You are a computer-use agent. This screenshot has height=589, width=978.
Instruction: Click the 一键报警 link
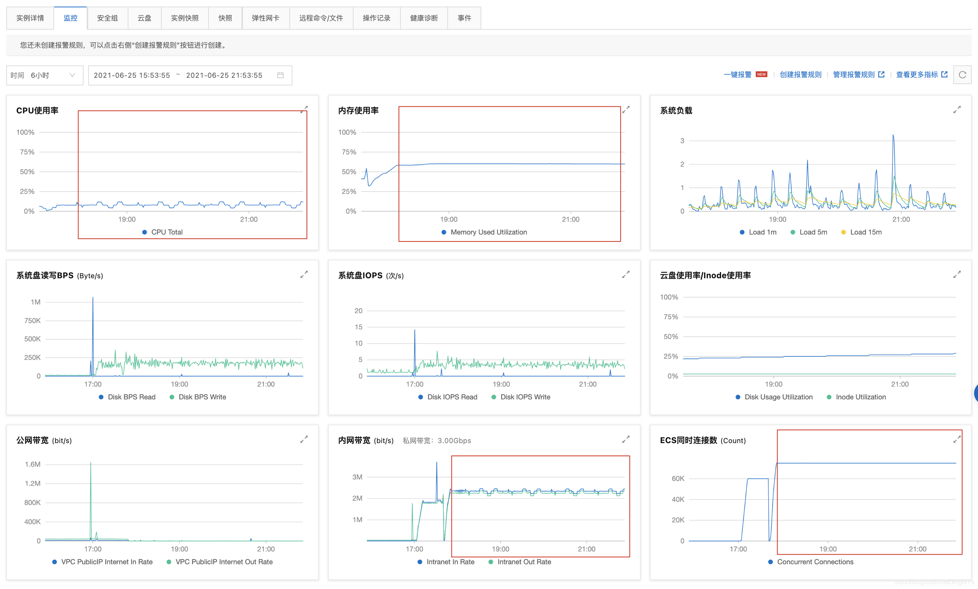tap(737, 75)
